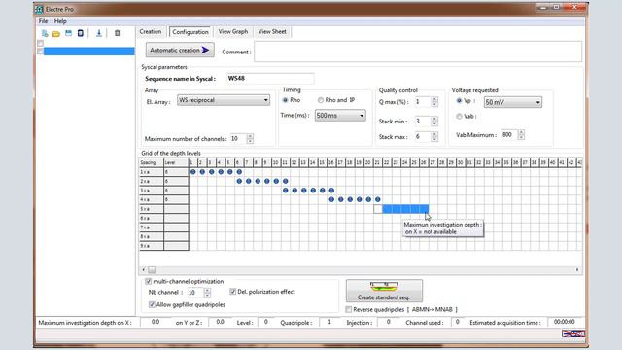This screenshot has height=350, width=622.
Task: Decrease the Stack min value
Action: point(434,123)
